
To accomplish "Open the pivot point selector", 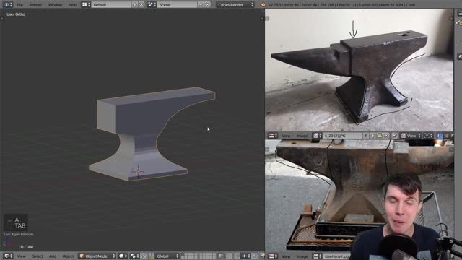I will [x=135, y=256].
